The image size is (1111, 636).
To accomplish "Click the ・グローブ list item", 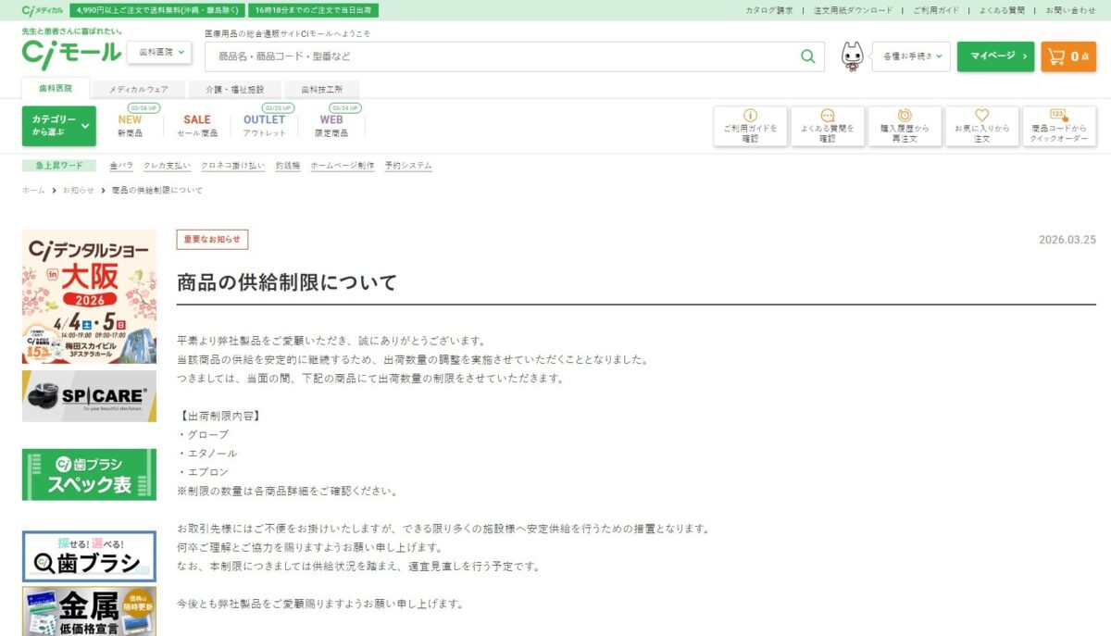I will click(203, 434).
